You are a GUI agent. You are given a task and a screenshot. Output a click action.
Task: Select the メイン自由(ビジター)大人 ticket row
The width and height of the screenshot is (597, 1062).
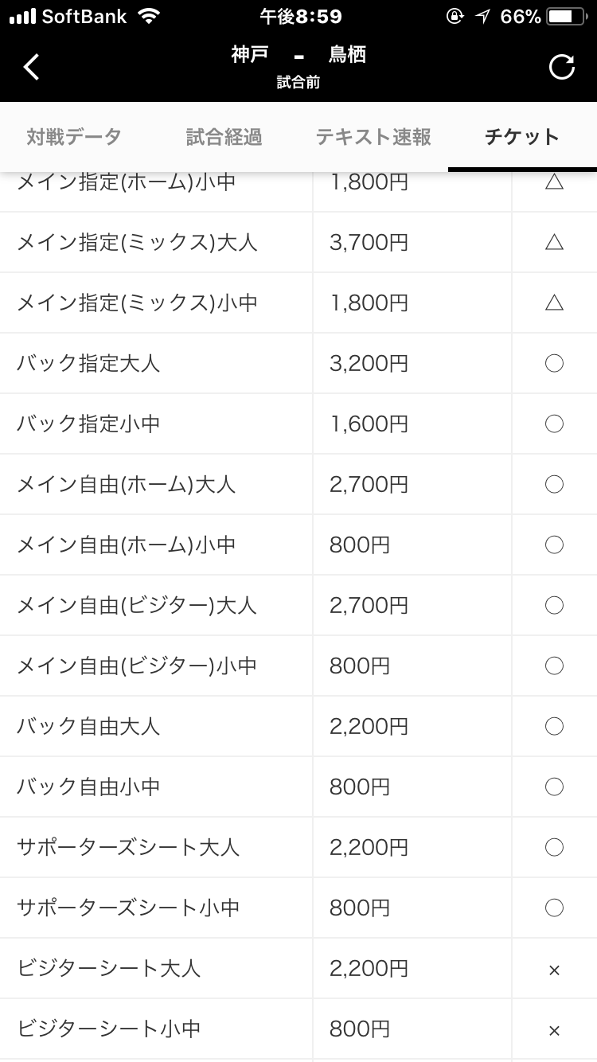point(137,605)
